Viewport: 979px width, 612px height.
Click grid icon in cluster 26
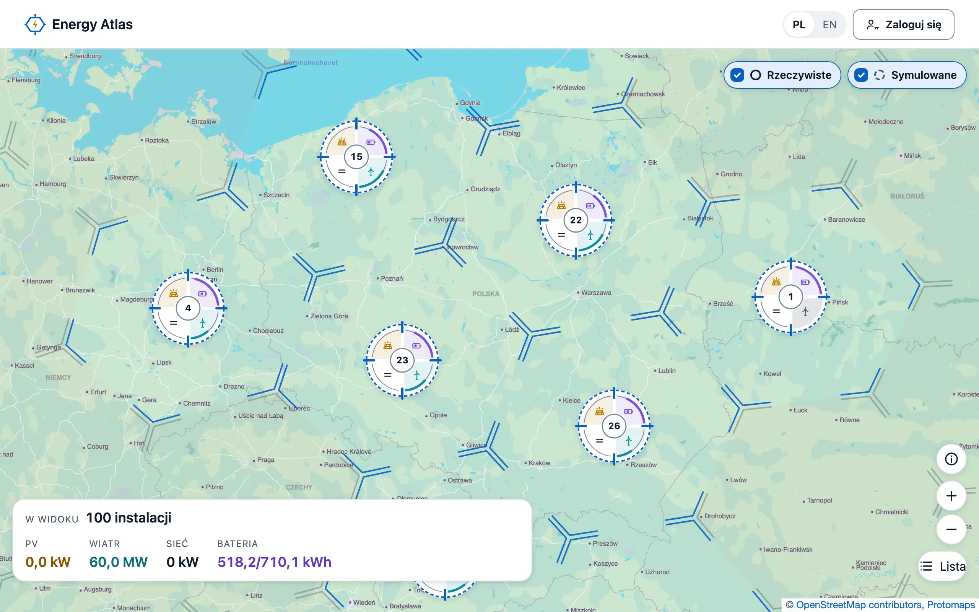pos(600,440)
